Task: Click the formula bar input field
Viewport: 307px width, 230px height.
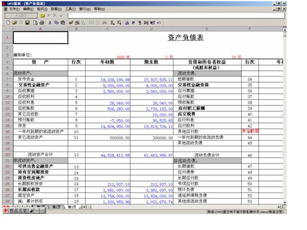Action: point(176,16)
